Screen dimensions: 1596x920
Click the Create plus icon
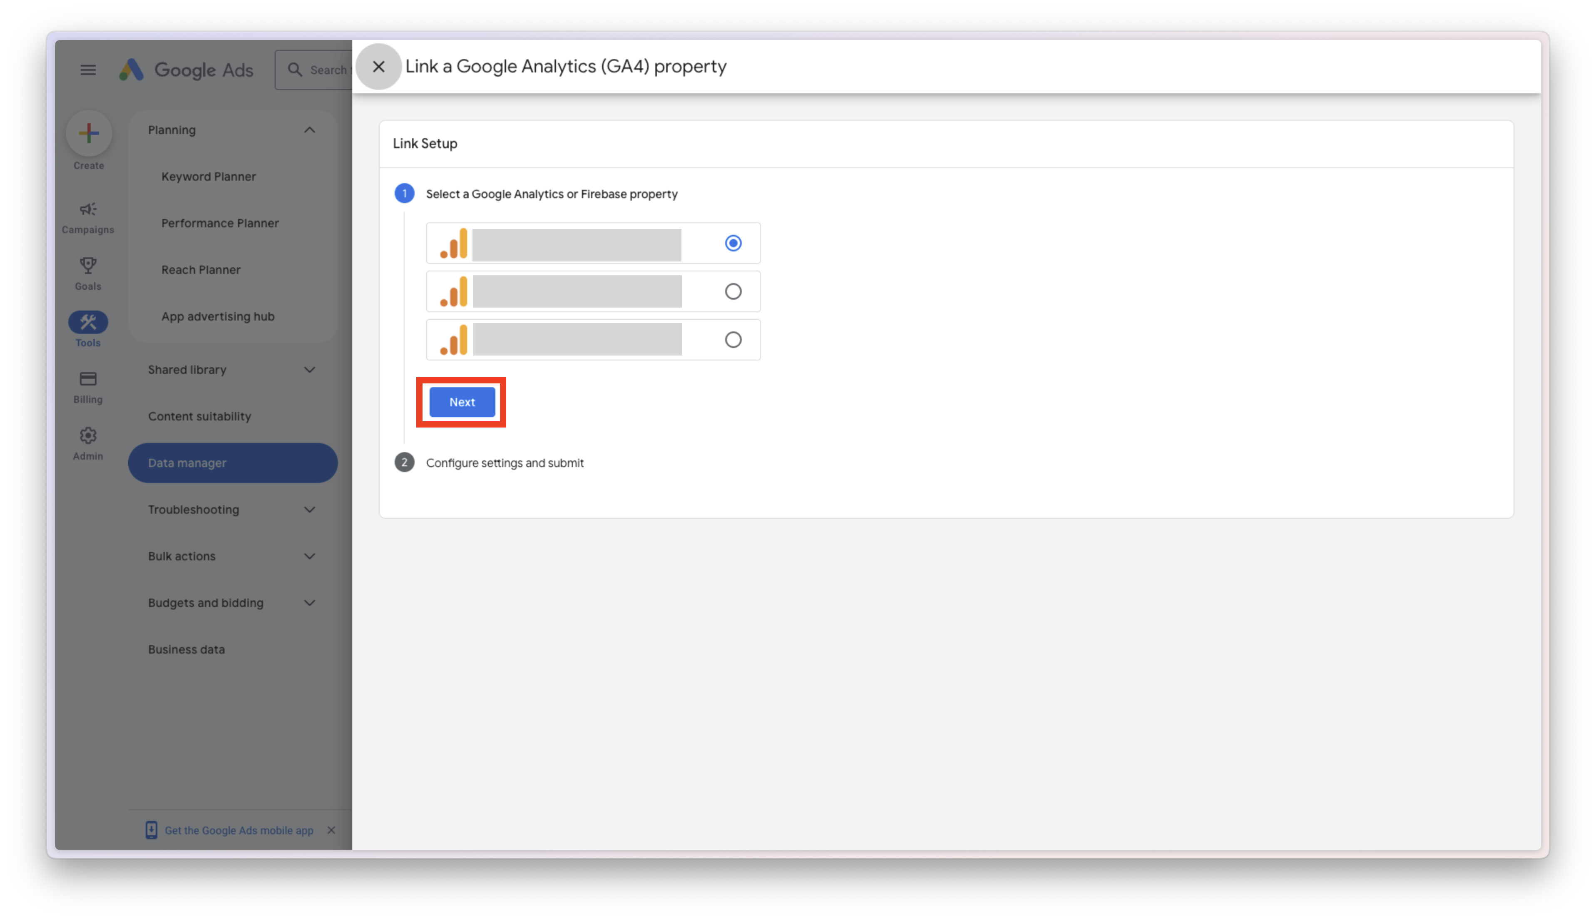pyautogui.click(x=88, y=133)
